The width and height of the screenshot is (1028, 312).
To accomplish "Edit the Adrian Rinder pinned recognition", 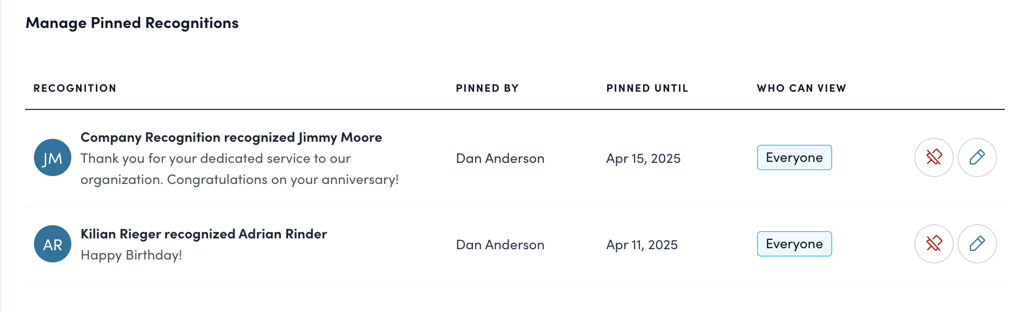I will tap(977, 244).
